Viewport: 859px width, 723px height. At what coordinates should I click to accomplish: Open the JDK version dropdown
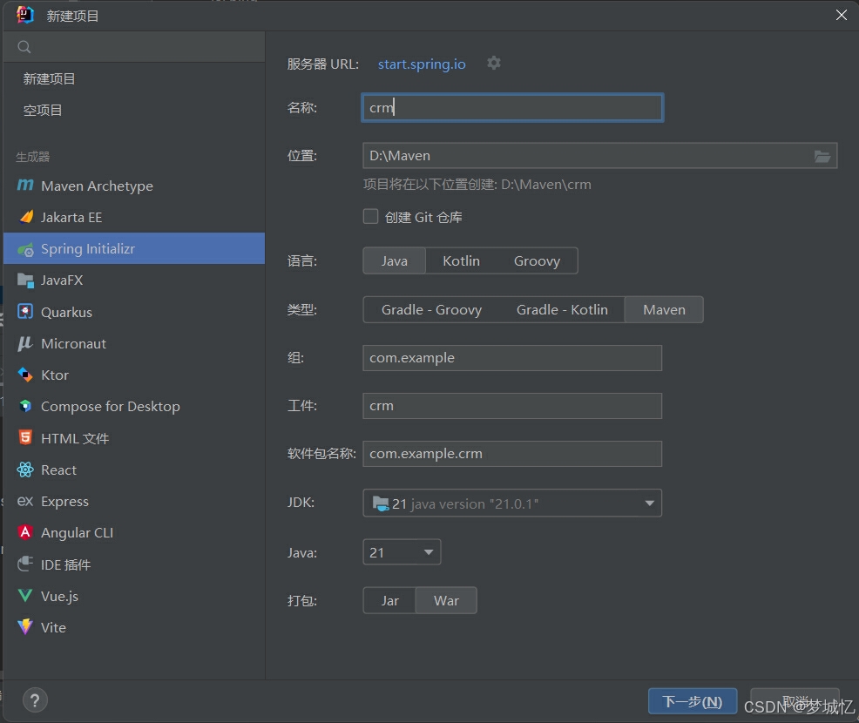(x=512, y=503)
